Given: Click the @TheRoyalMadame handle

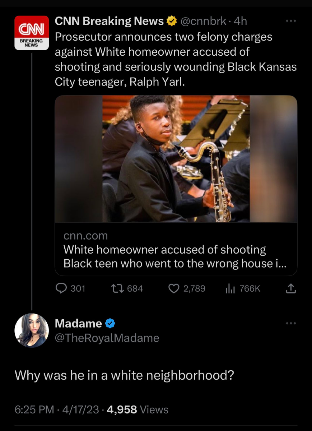Looking at the screenshot, I should pyautogui.click(x=107, y=338).
